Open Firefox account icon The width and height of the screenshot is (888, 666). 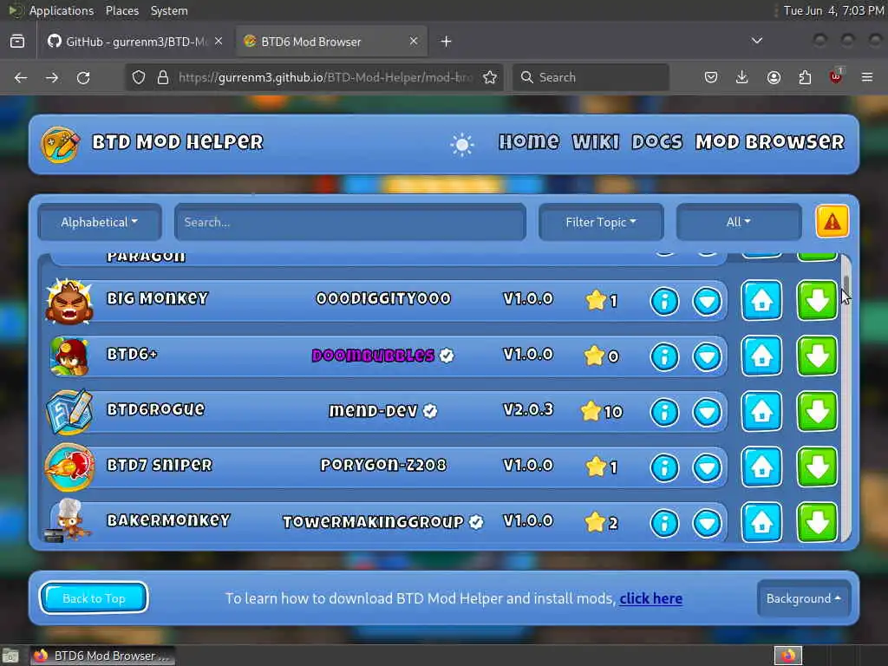pyautogui.click(x=774, y=77)
